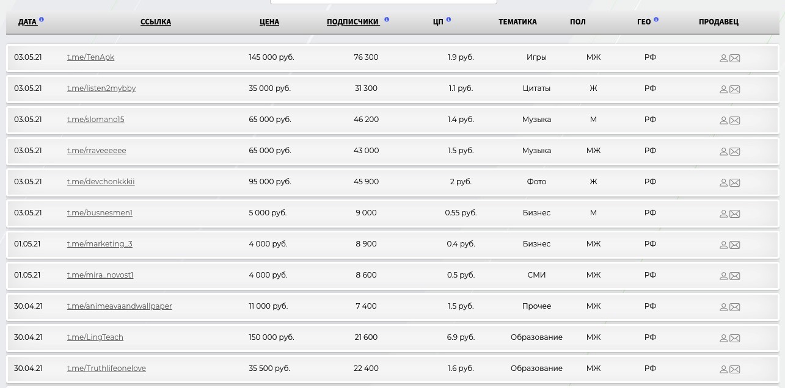Open seller profile icon for TenApk row
This screenshot has height=388, width=785.
(x=723, y=58)
